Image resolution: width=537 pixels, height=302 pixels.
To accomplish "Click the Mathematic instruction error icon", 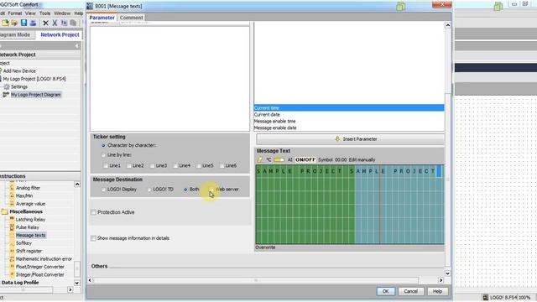I will click(x=12, y=259).
